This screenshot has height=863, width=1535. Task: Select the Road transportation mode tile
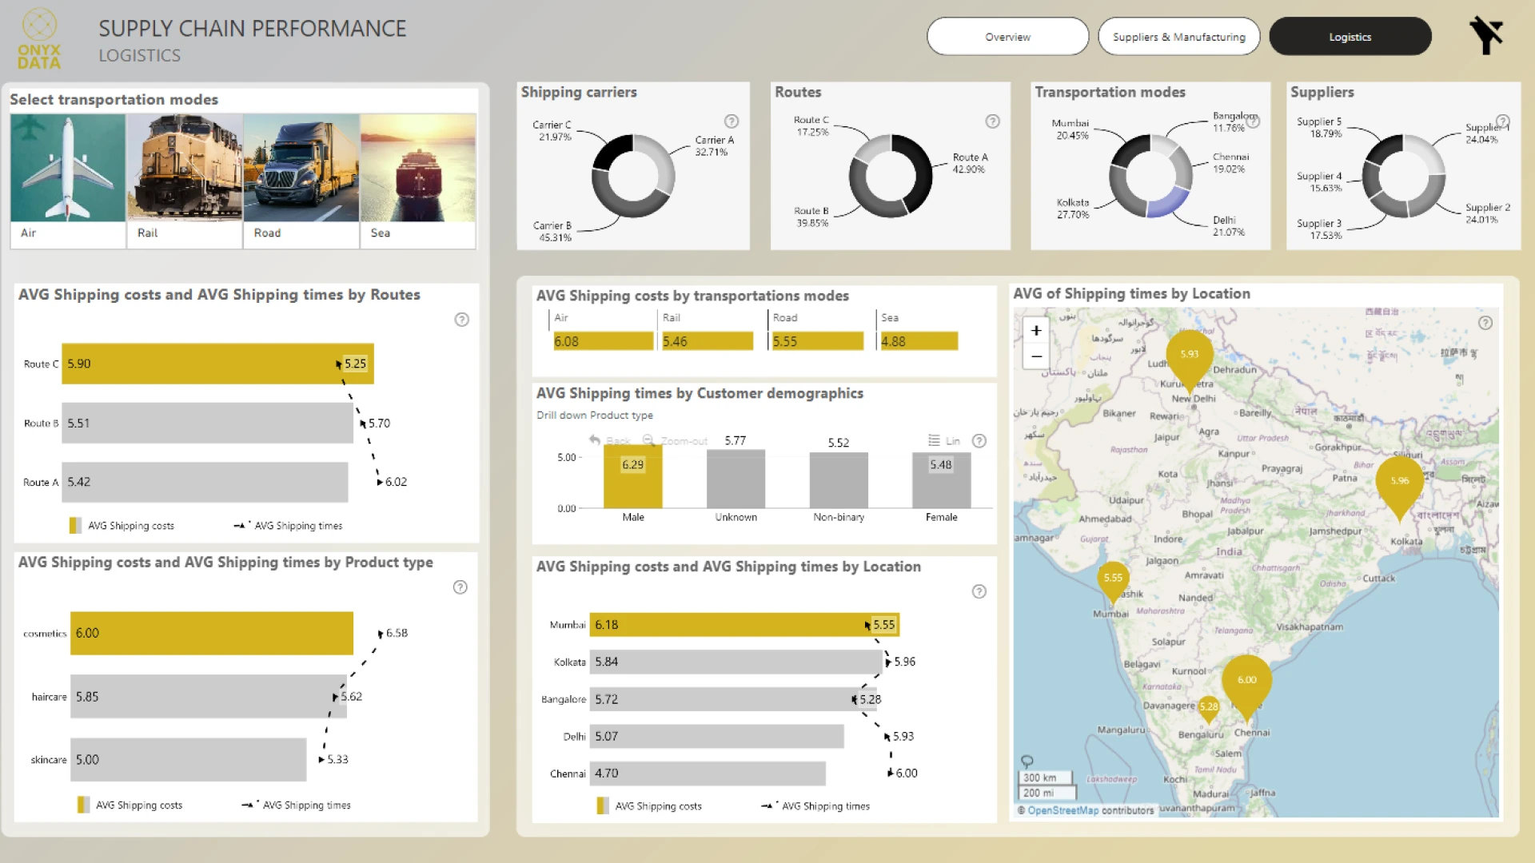[x=301, y=181]
